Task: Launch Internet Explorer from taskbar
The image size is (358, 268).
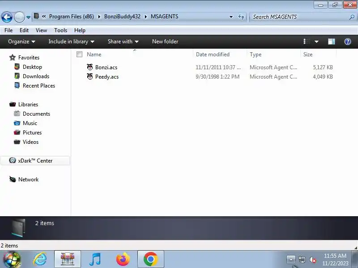Action: click(40, 259)
